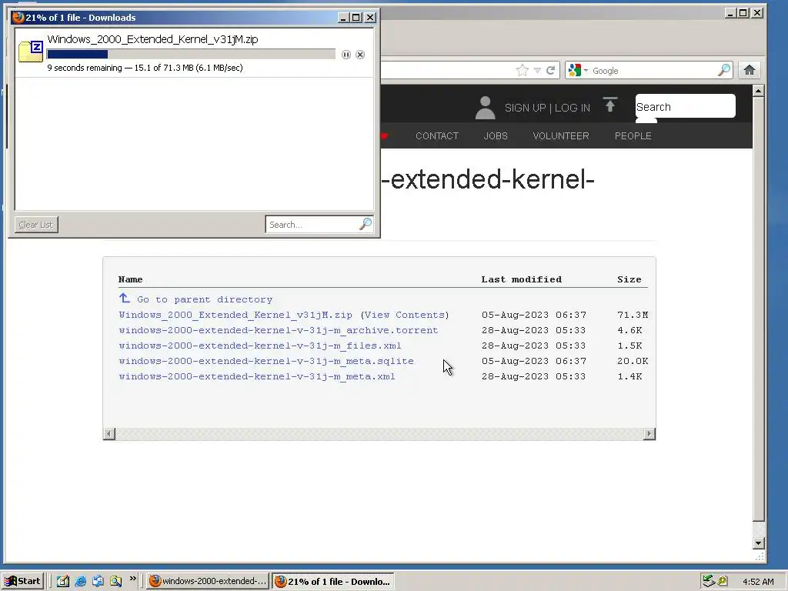The image size is (788, 591).
Task: Click the Last modified column header
Action: point(522,279)
